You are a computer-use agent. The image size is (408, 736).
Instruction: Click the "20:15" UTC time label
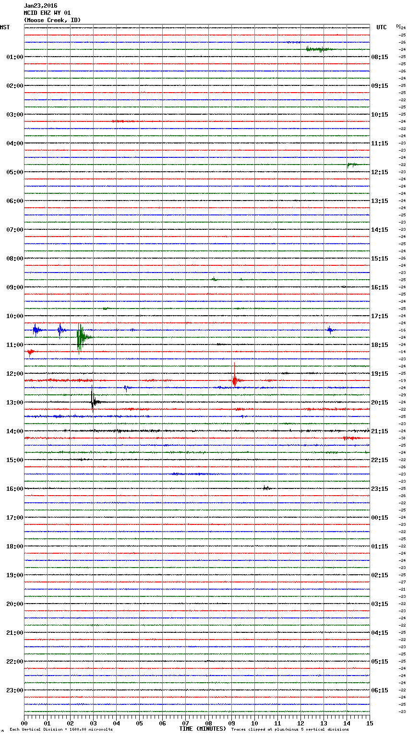click(380, 403)
